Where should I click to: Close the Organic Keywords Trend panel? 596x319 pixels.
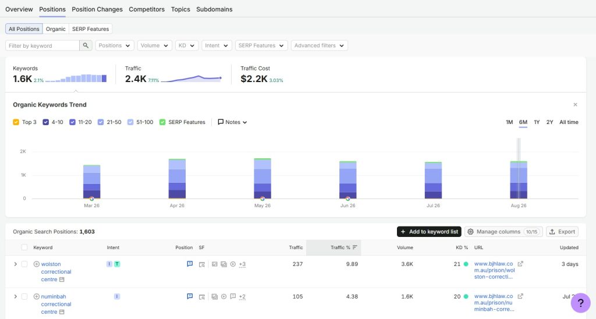[x=575, y=105]
